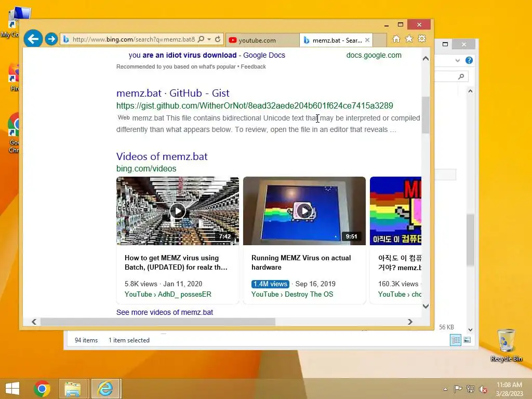Image resolution: width=532 pixels, height=399 pixels.
Task: Click the search magnifier in address bar
Action: click(x=201, y=39)
